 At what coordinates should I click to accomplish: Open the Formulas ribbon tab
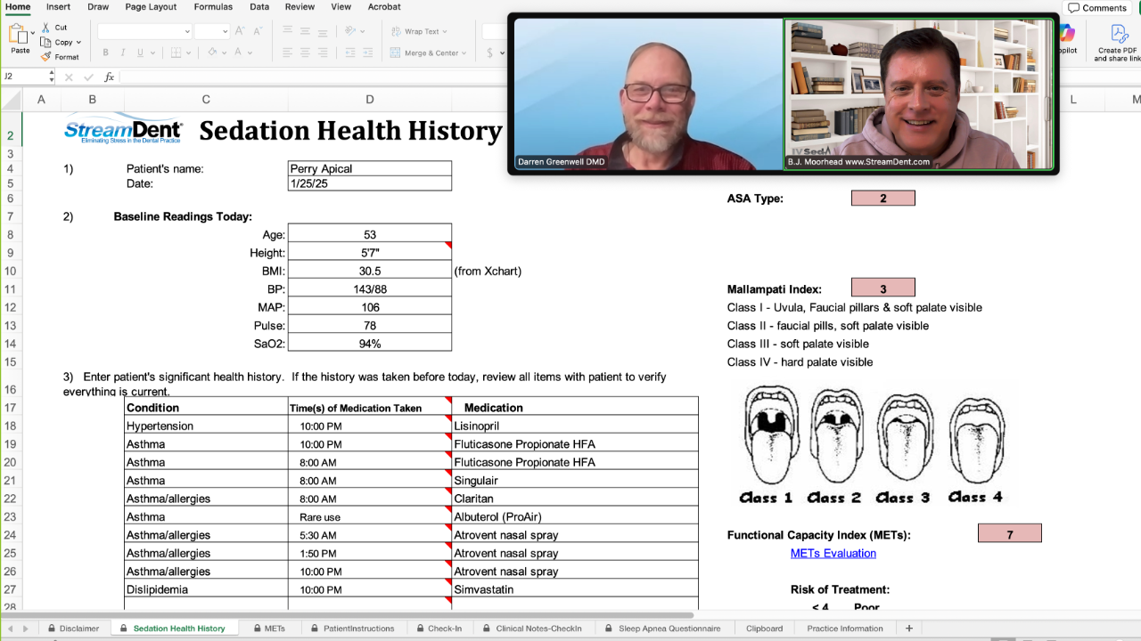(213, 7)
